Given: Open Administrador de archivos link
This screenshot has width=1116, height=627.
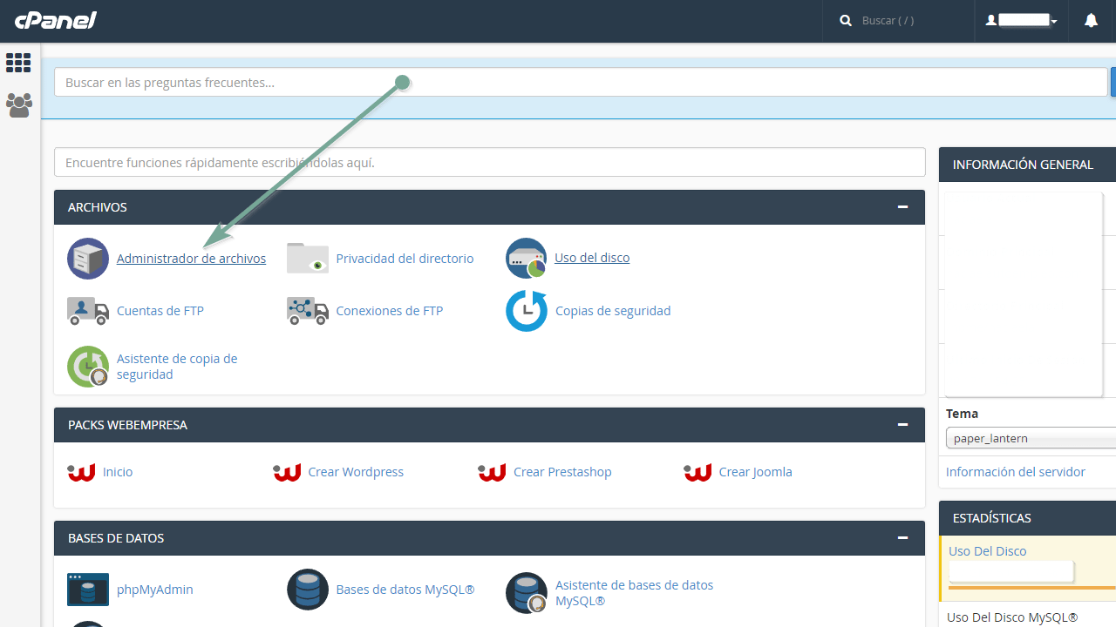Looking at the screenshot, I should (191, 259).
